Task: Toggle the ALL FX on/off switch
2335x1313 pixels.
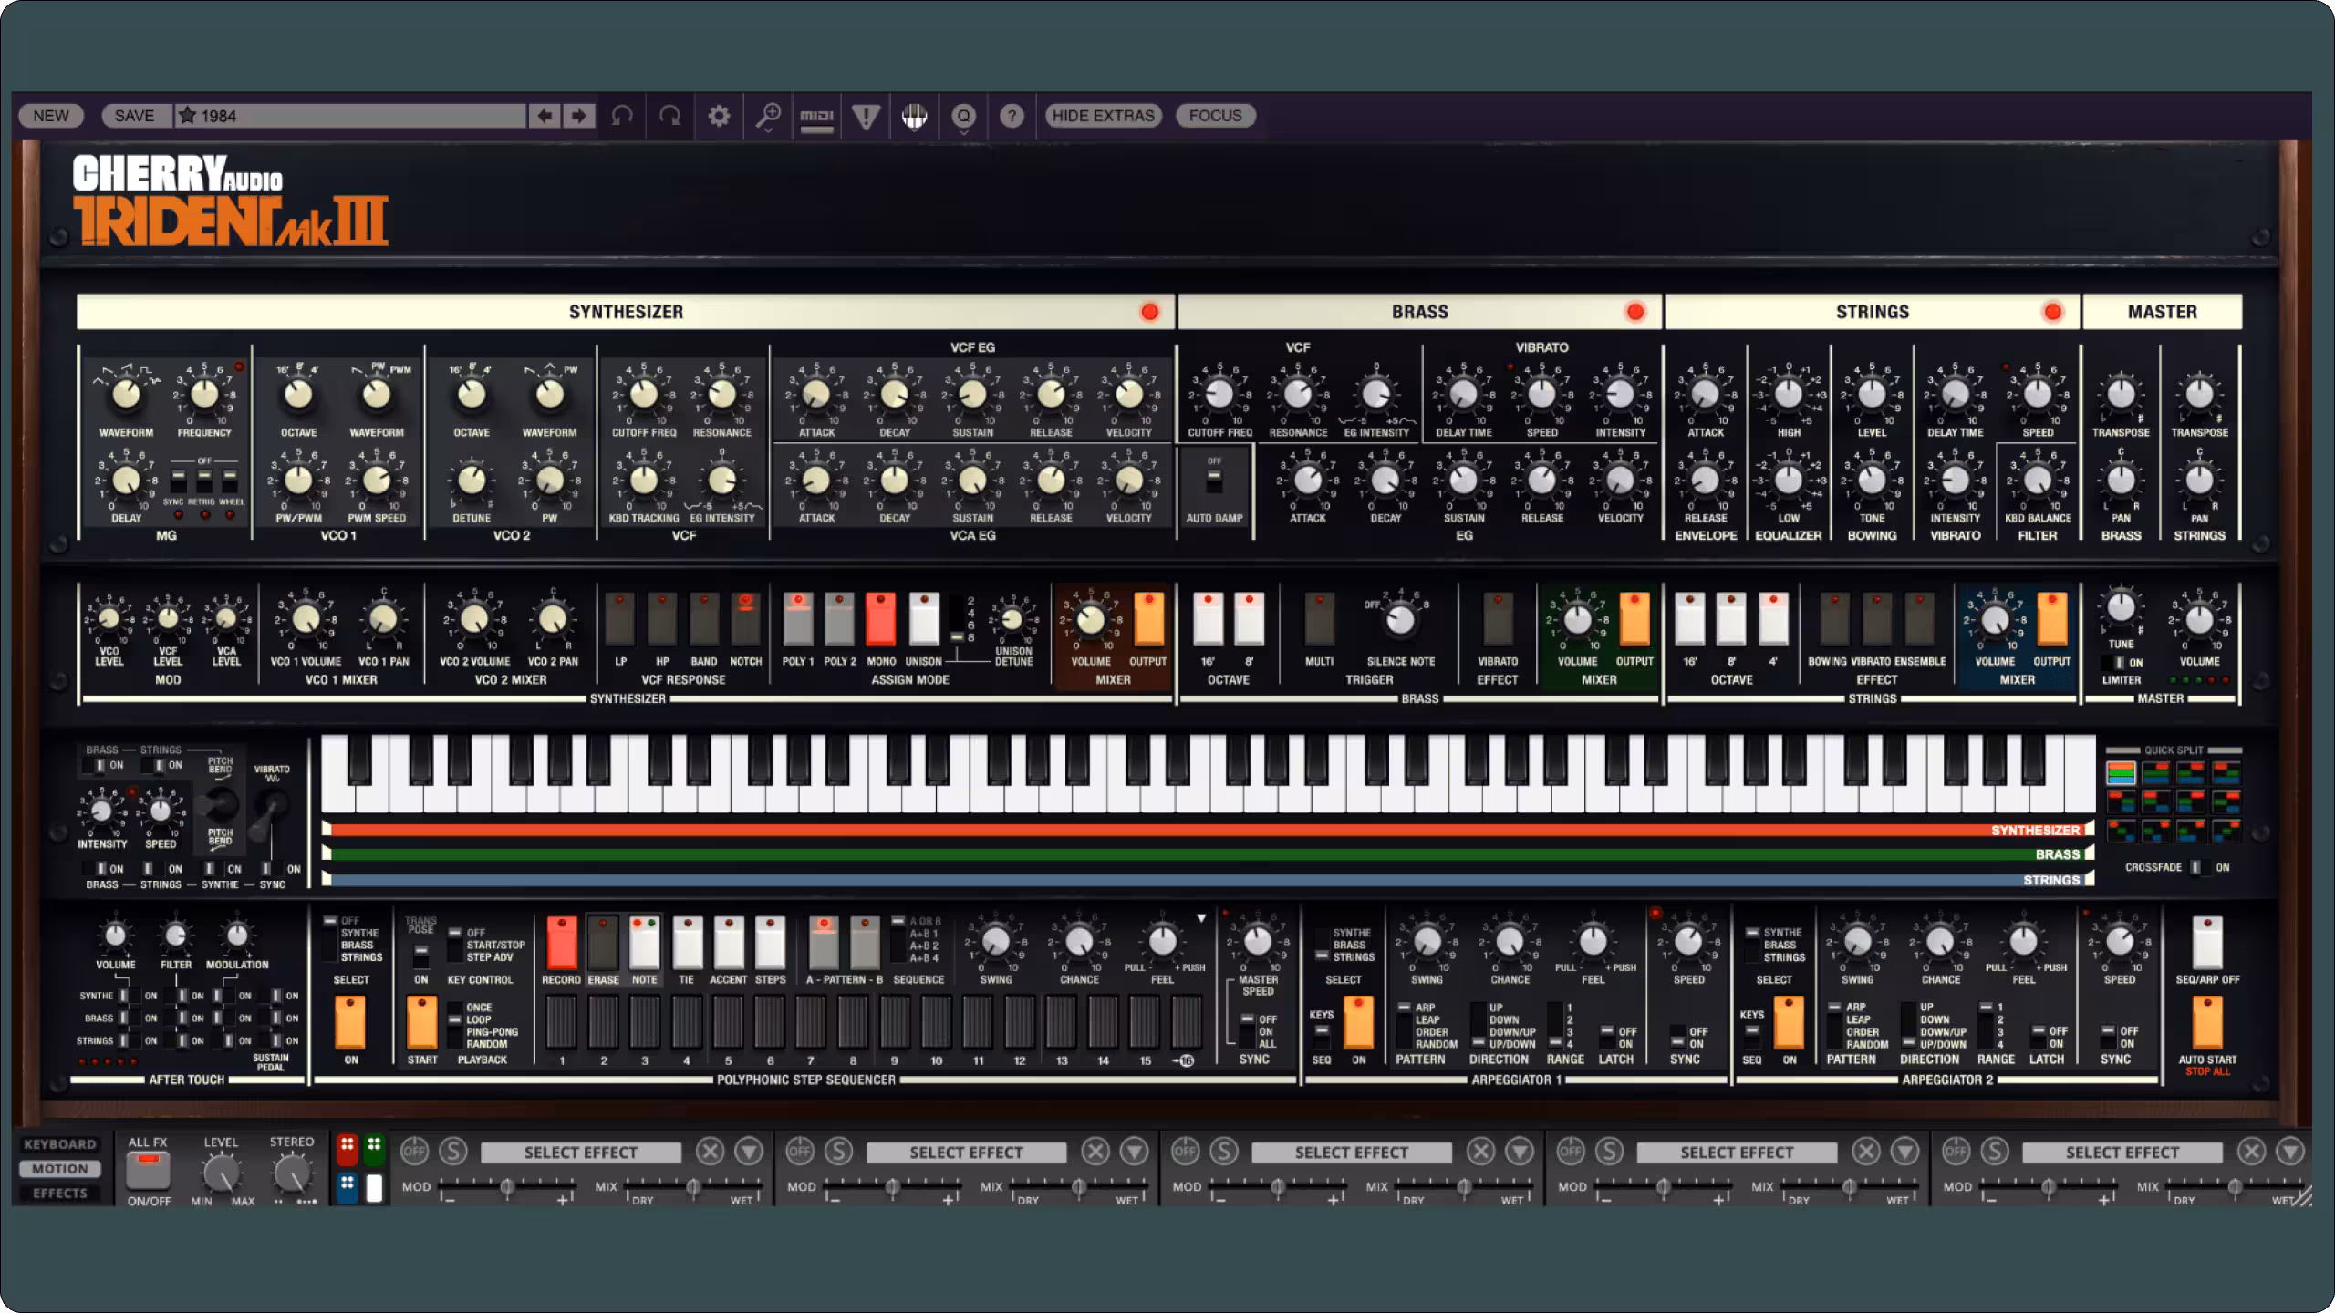Action: click(x=148, y=1171)
